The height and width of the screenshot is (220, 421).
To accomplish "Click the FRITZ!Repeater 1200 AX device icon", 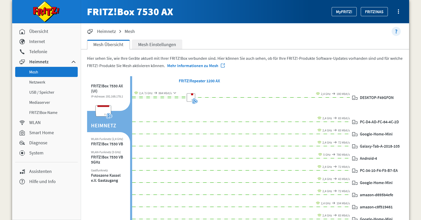I will pyautogui.click(x=192, y=98).
